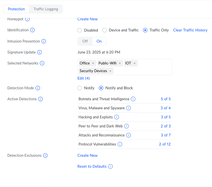This screenshot has width=212, height=187.
Task: Click Edit (4) networks link
Action: click(x=84, y=78)
